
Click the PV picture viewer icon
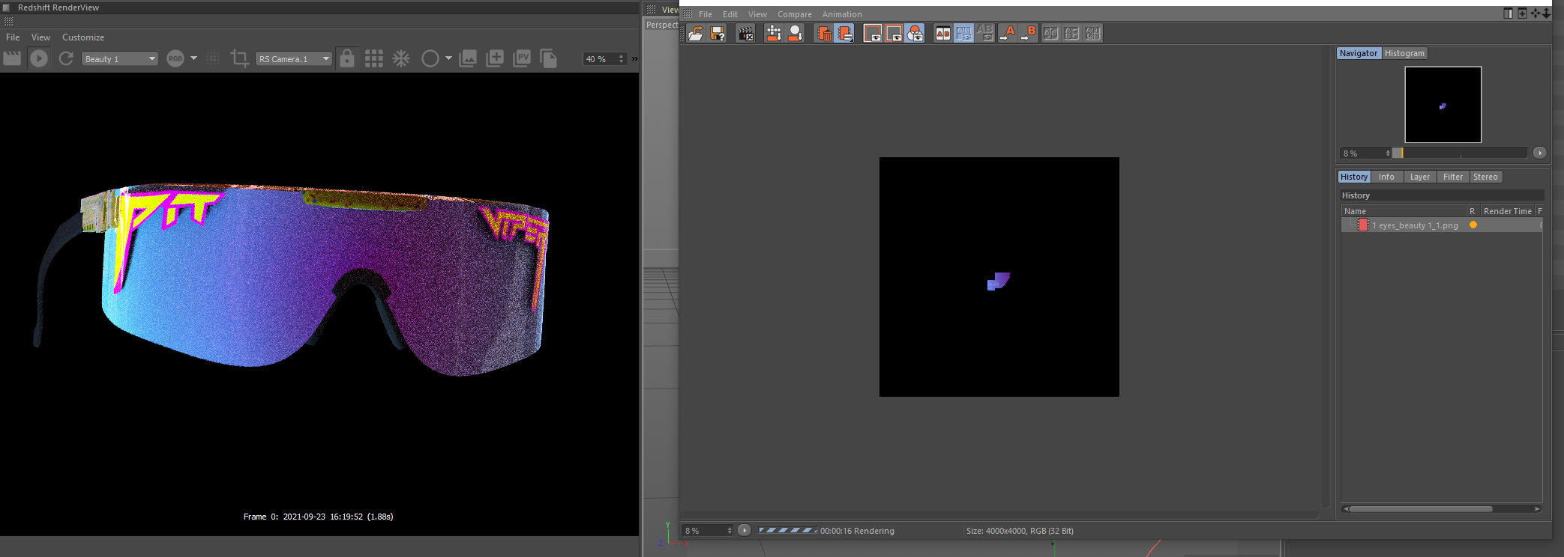(522, 58)
